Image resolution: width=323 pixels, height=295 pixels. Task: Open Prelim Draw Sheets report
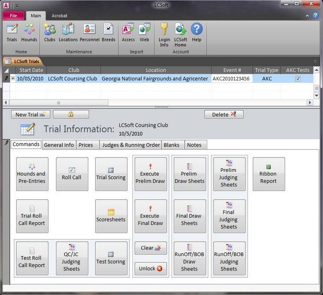point(190,174)
